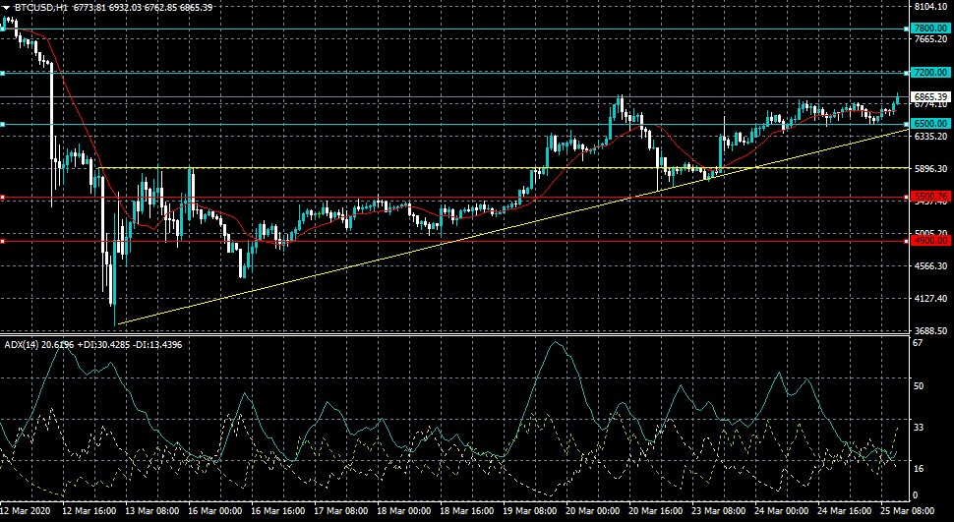Click the 16 Mar 16:00 time axis label
The width and height of the screenshot is (954, 522).
click(x=278, y=511)
